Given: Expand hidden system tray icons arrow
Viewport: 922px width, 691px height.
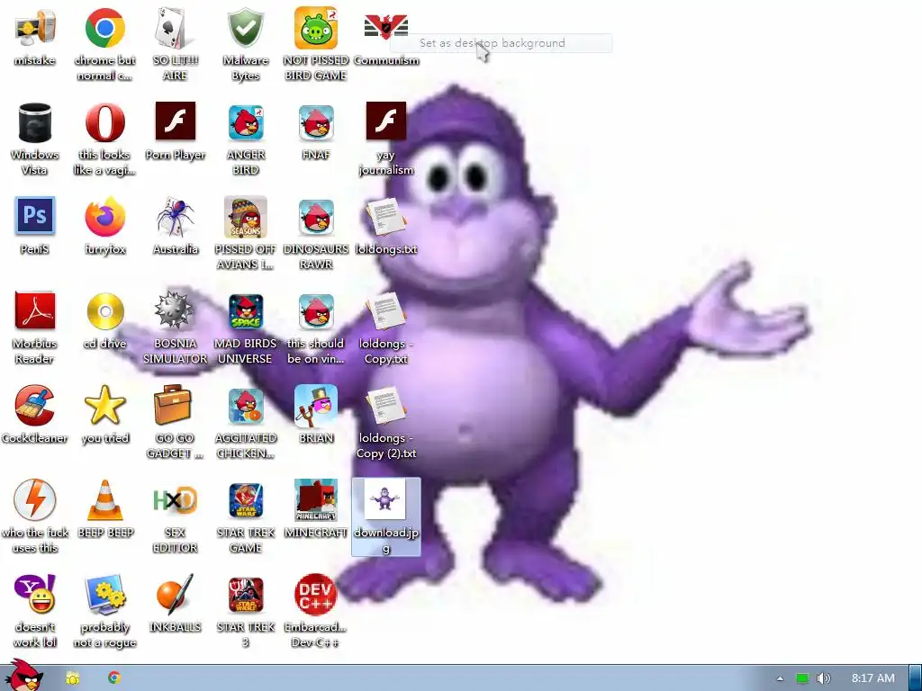Looking at the screenshot, I should pos(781,678).
